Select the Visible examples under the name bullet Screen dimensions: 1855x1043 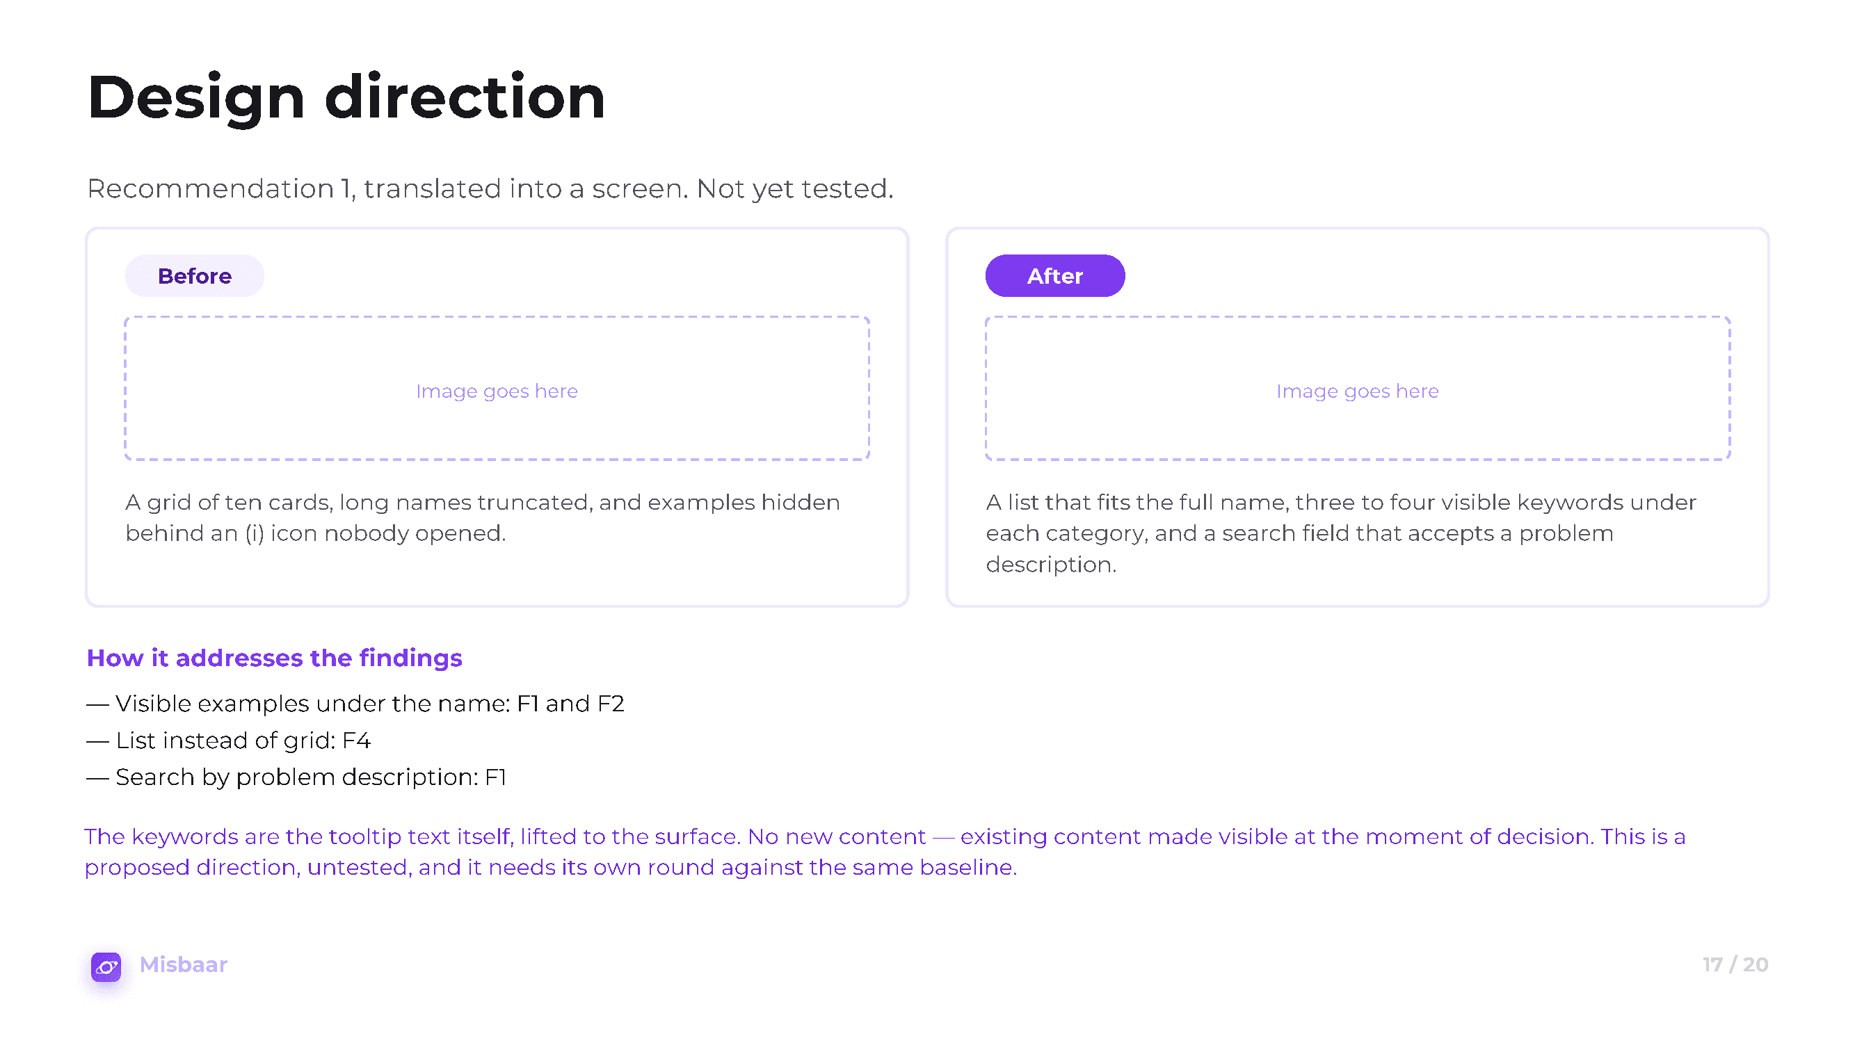355,703
